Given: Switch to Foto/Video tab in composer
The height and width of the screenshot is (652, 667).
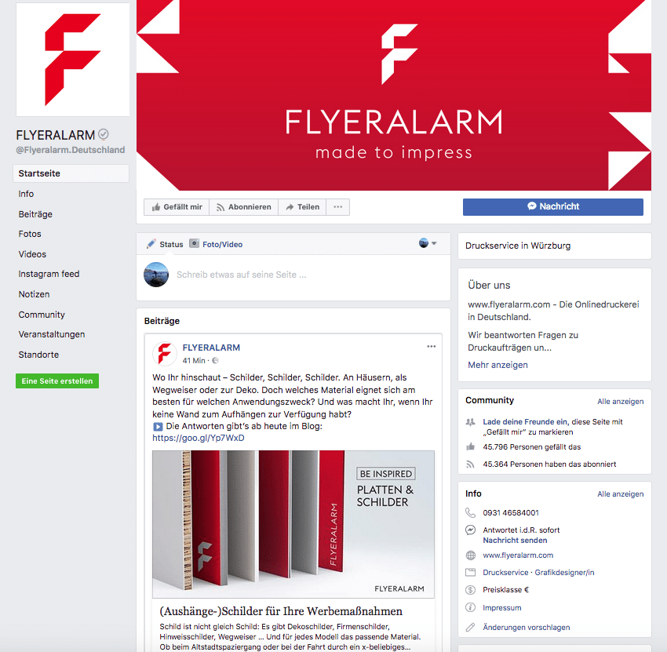Looking at the screenshot, I should click(x=216, y=244).
